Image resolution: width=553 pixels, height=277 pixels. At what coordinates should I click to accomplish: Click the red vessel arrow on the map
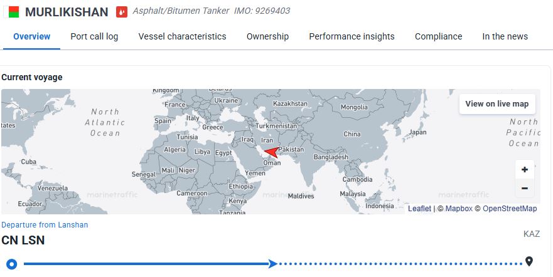tap(272, 152)
